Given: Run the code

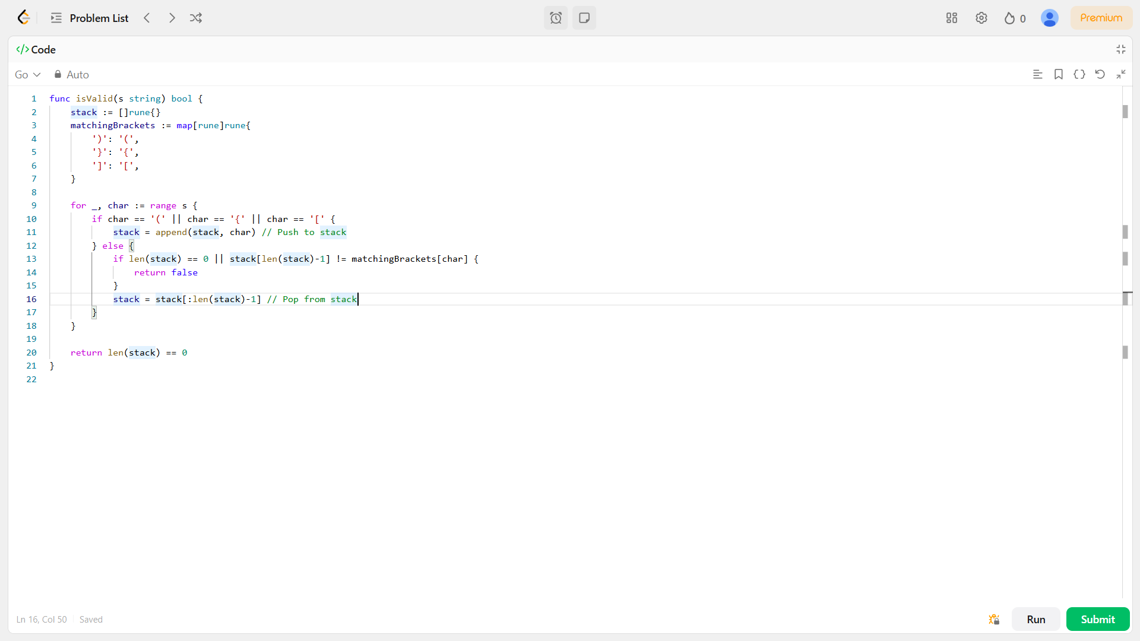Looking at the screenshot, I should tap(1035, 619).
